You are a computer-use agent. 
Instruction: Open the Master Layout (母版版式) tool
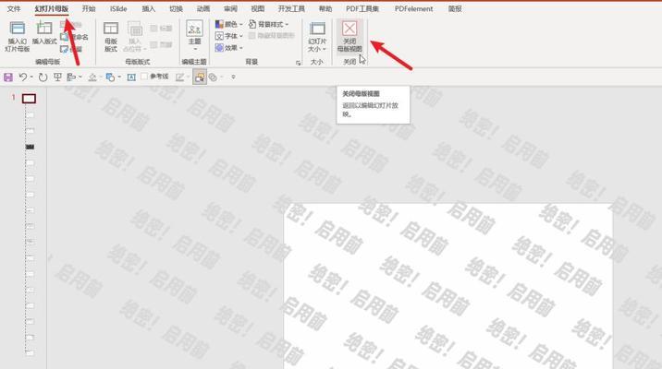point(111,37)
